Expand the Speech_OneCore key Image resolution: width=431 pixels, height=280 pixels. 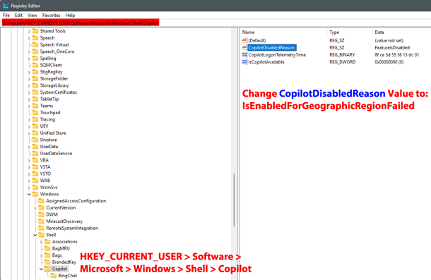[x=29, y=52]
